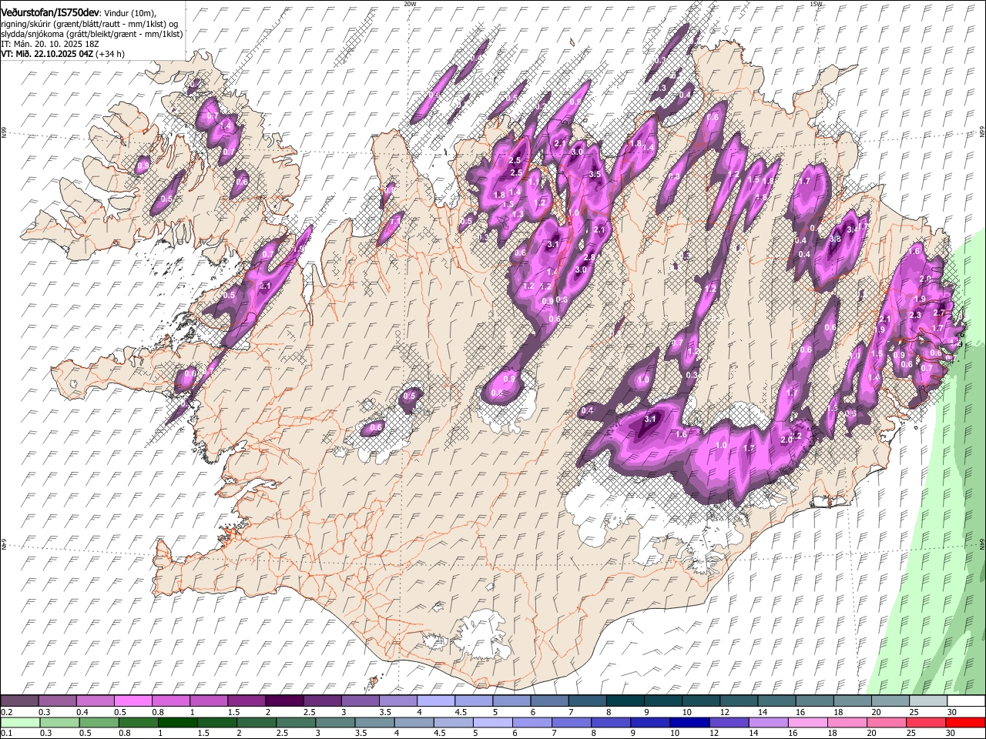Select violet lower swatch between 12 and 14
The height and width of the screenshot is (739, 986).
tap(729, 723)
